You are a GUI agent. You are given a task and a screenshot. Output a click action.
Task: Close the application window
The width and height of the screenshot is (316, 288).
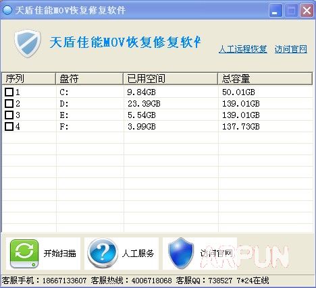[307, 10]
